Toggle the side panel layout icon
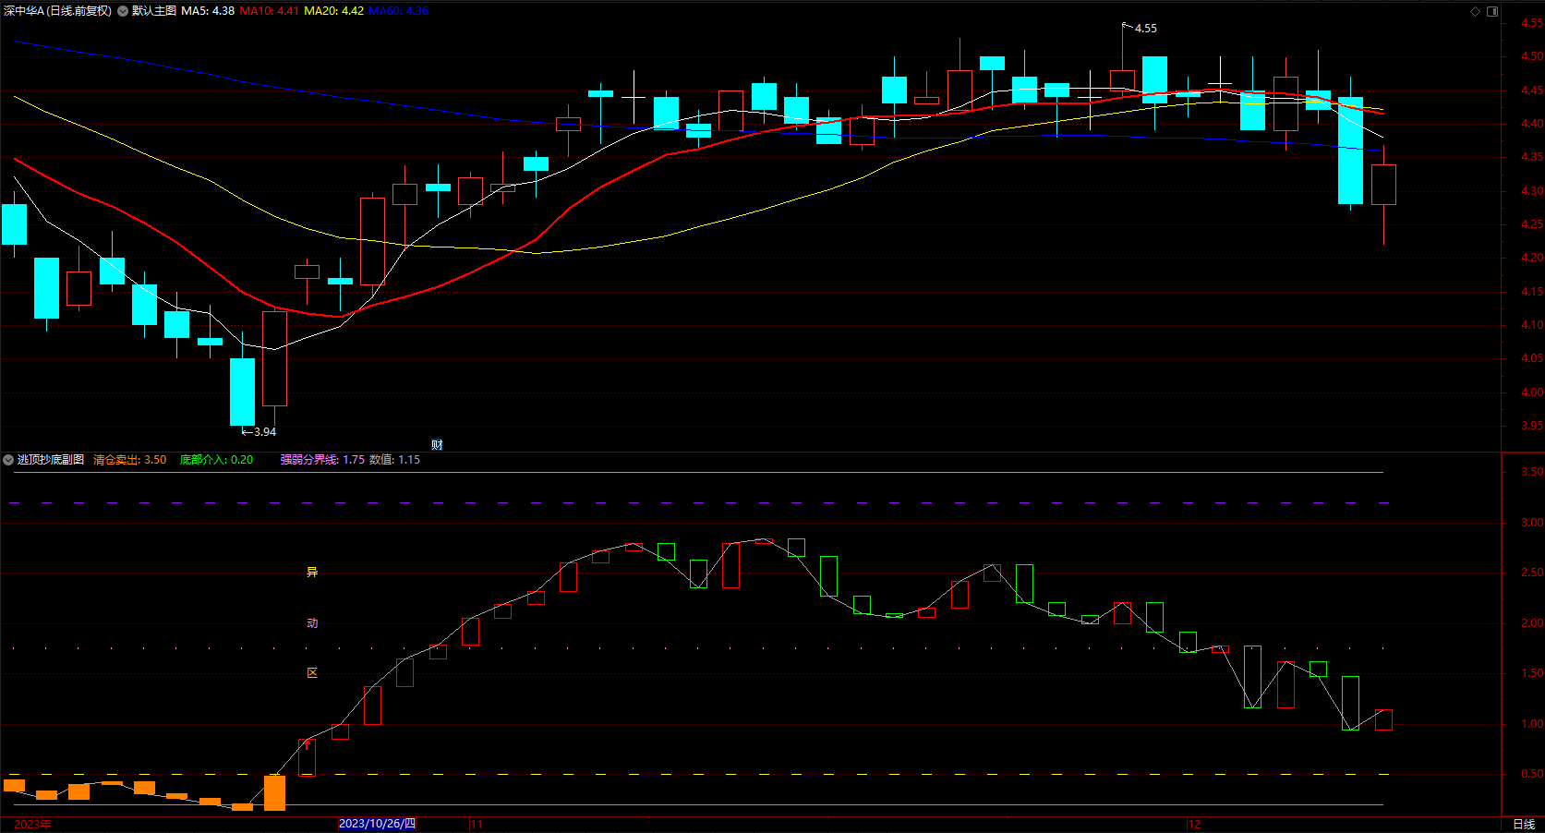The image size is (1545, 833). click(x=1492, y=11)
